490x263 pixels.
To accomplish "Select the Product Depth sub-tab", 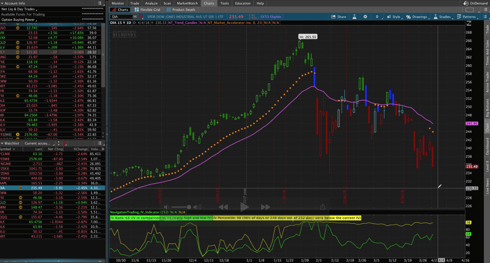I will coord(181,10).
